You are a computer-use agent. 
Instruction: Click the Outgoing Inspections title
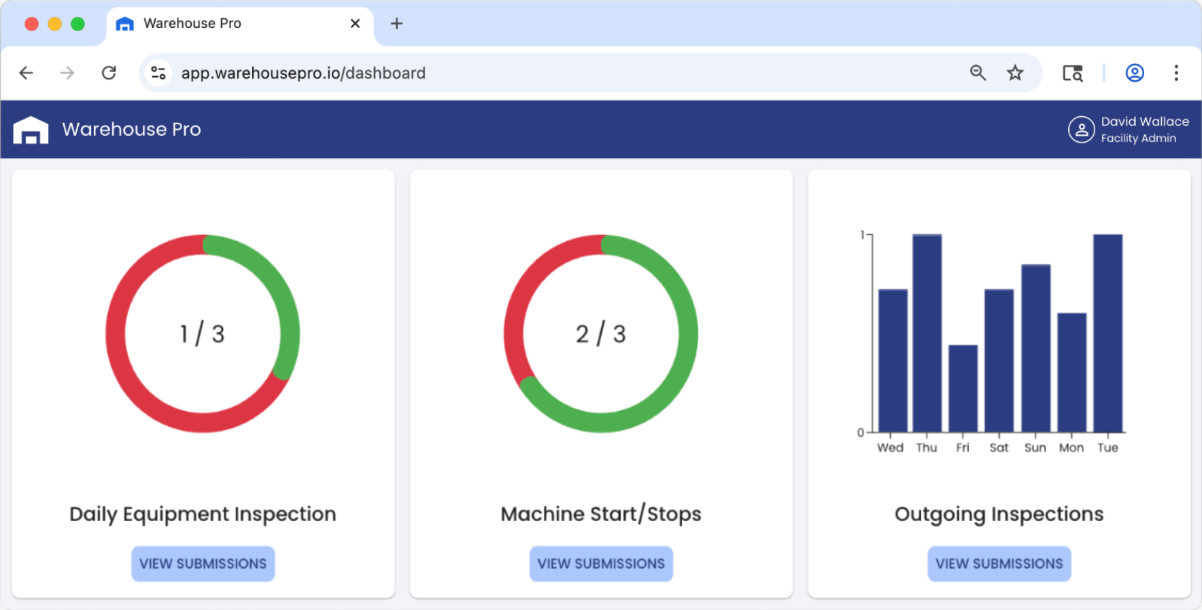[x=999, y=514]
